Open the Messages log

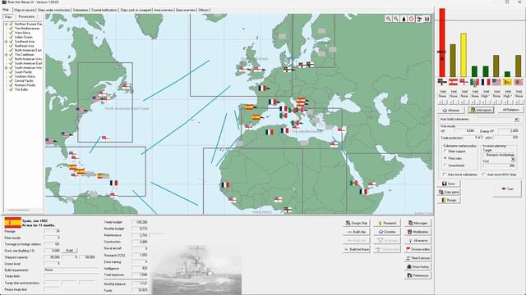[x=418, y=223]
